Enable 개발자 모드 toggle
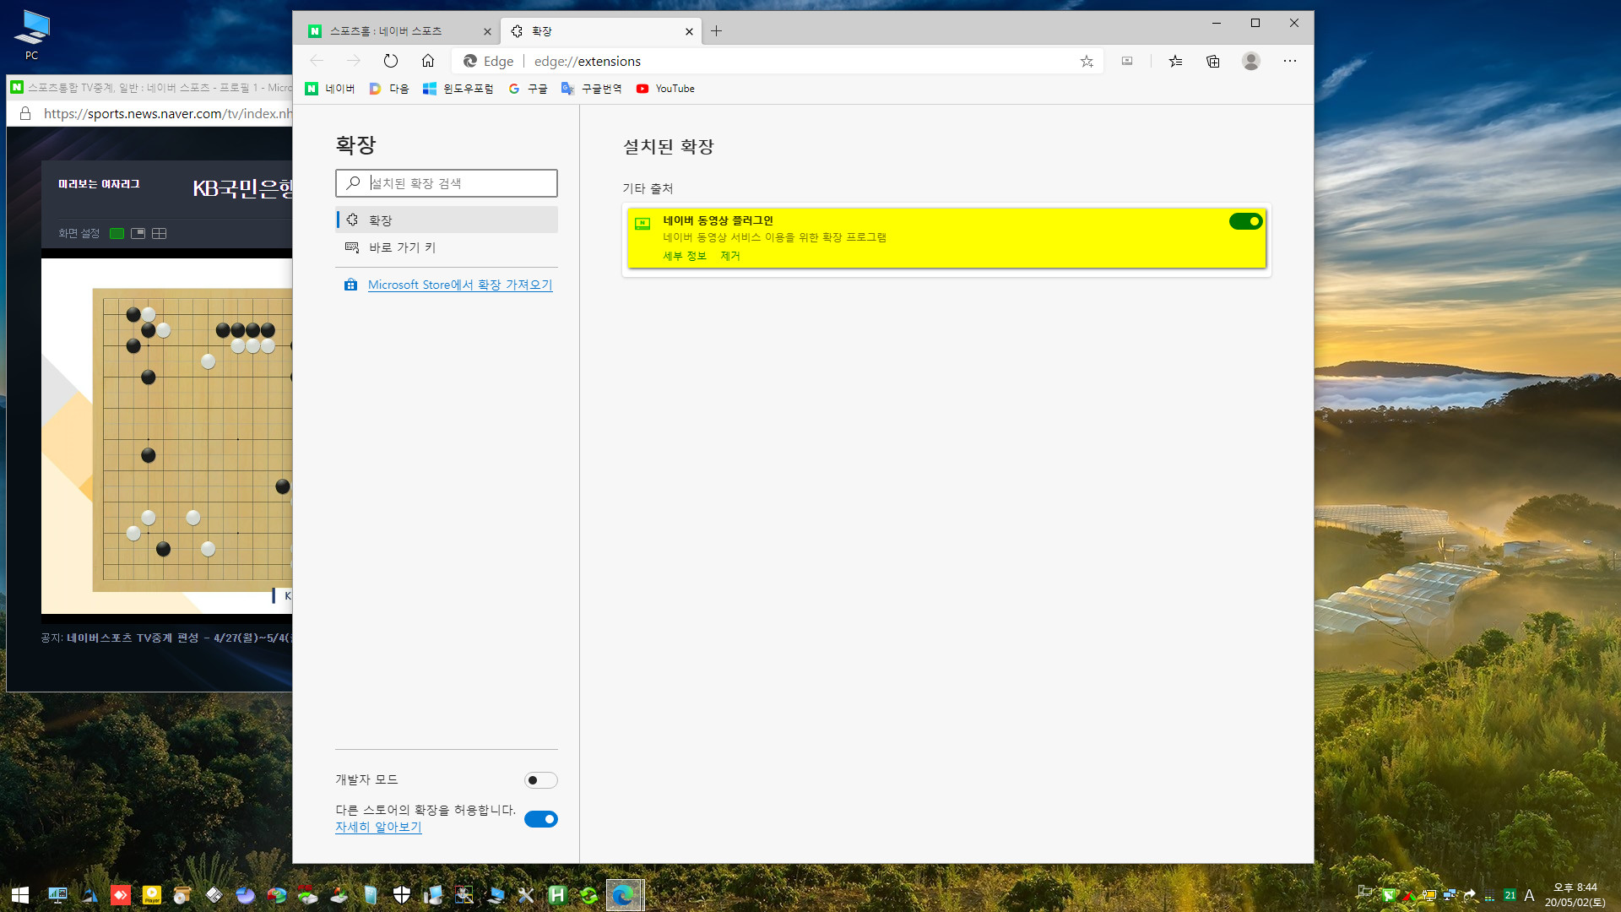The height and width of the screenshot is (912, 1621). coord(540,780)
